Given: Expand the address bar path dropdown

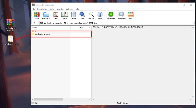Looking at the screenshot, I should 193,23.
